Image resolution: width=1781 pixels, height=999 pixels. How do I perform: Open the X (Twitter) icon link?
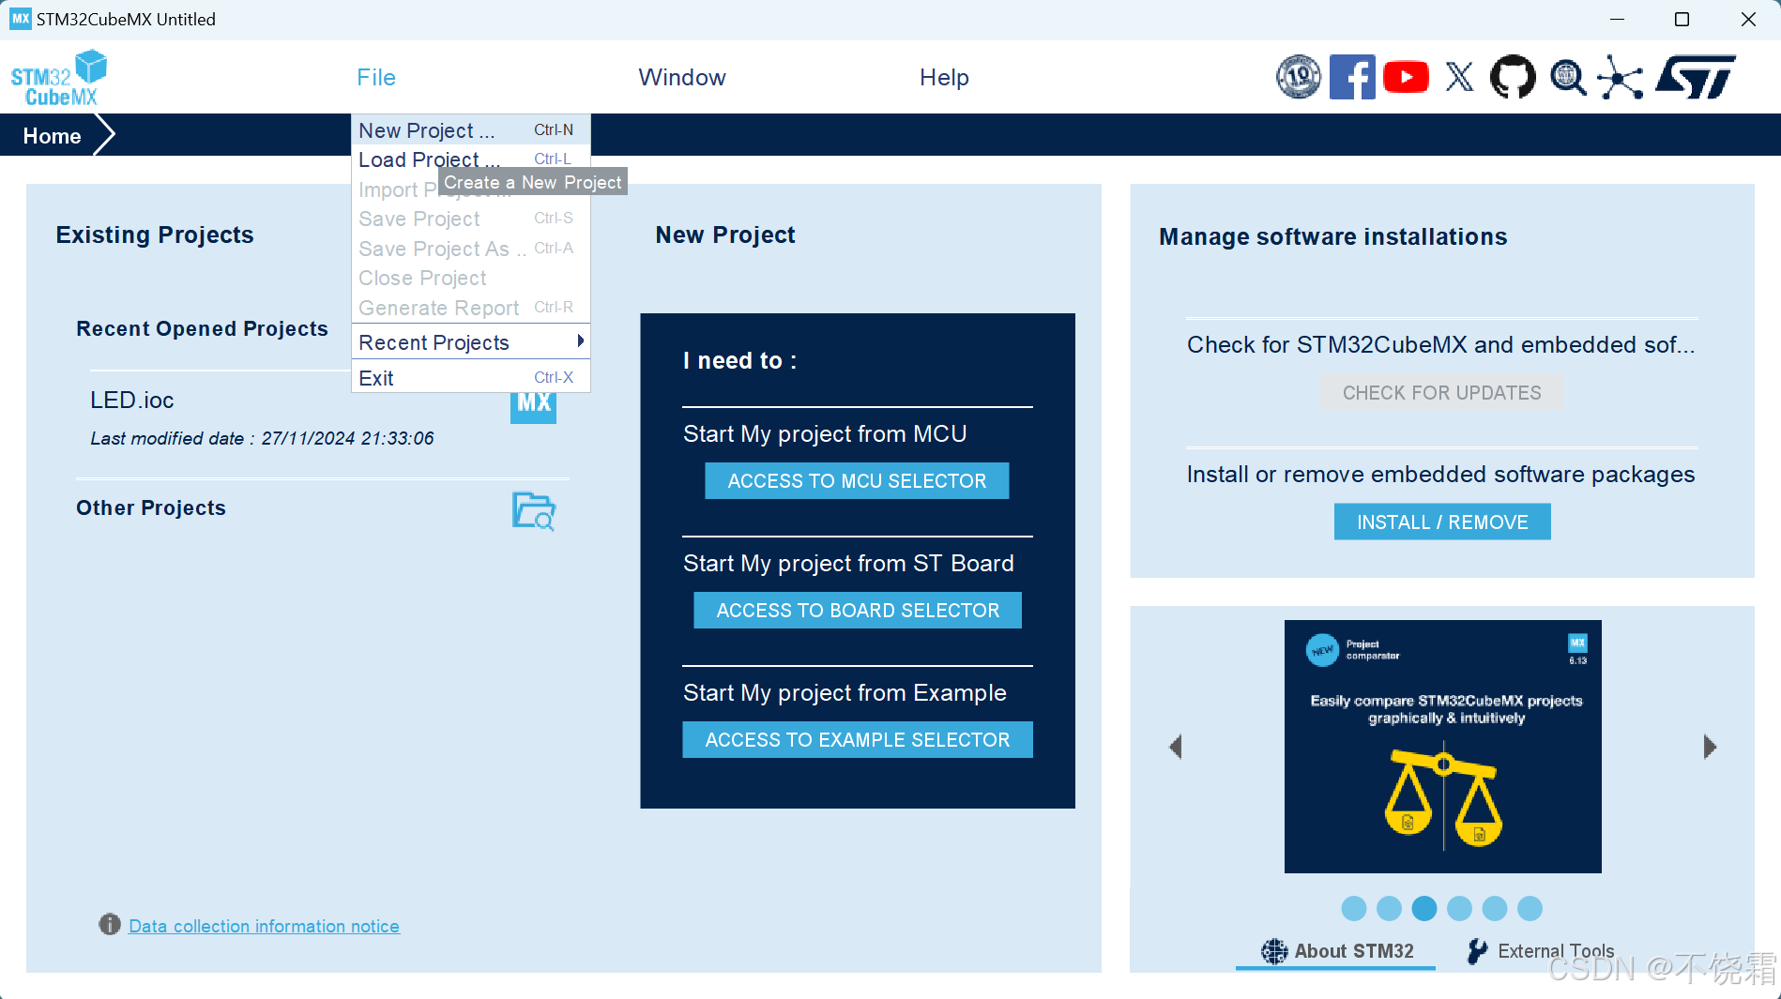(1459, 77)
